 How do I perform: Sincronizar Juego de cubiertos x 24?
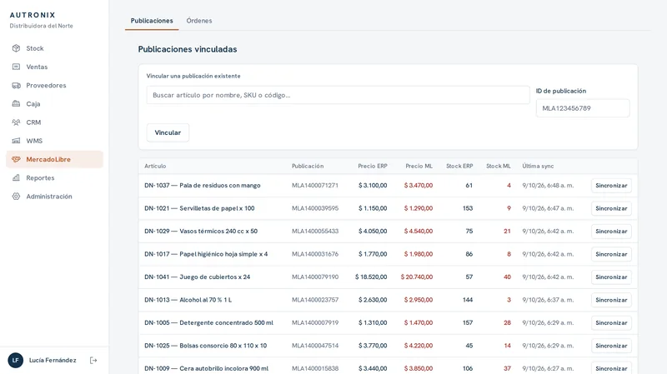611,277
